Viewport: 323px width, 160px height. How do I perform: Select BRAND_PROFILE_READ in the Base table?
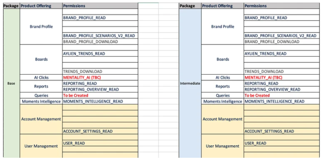point(100,18)
